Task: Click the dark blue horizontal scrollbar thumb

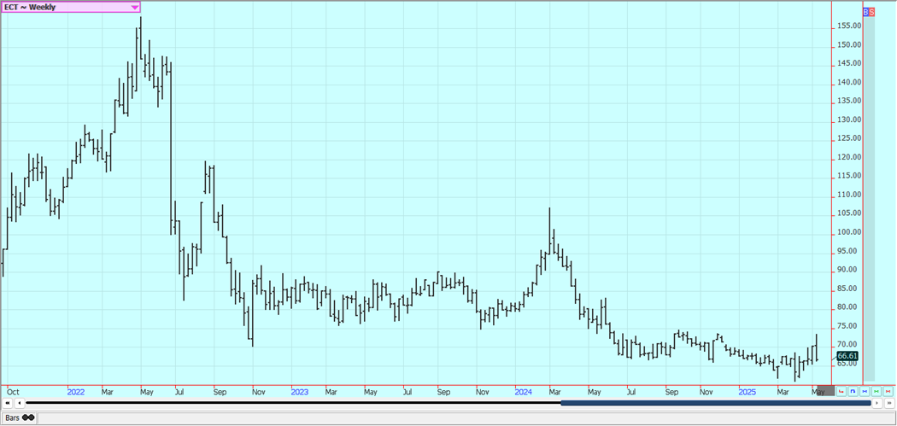Action: click(x=716, y=403)
